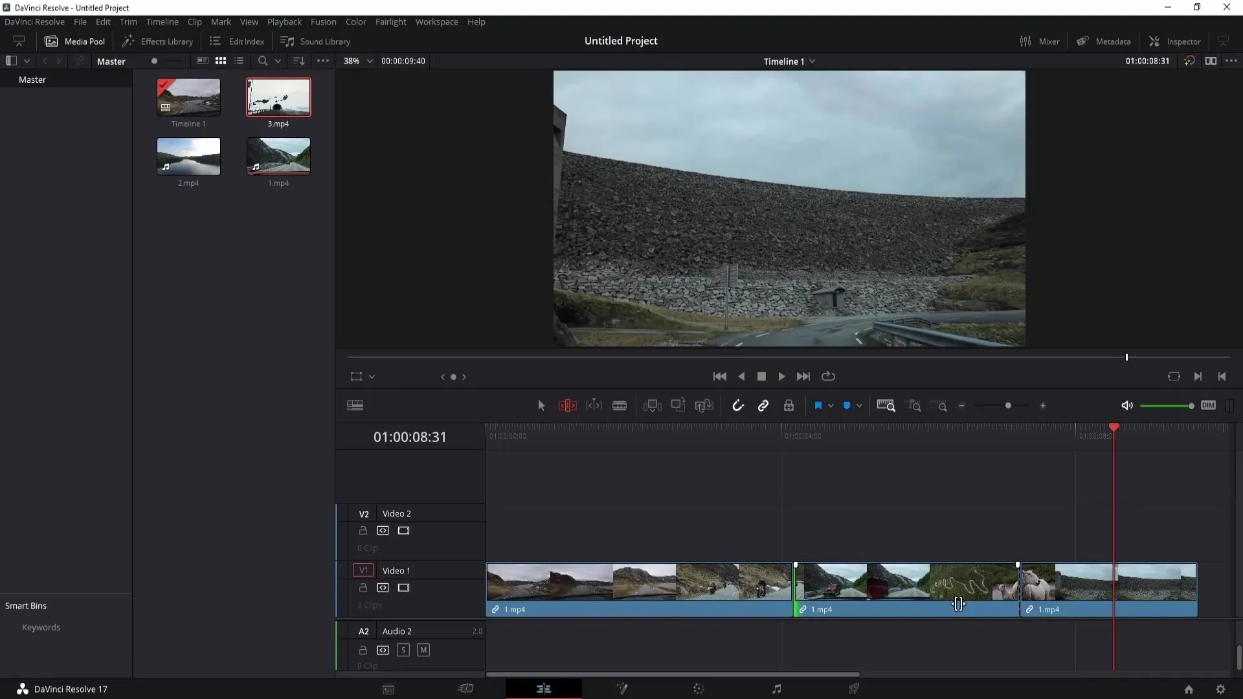1243x699 pixels.
Task: Click the Playback menu in menu bar
Action: click(284, 21)
